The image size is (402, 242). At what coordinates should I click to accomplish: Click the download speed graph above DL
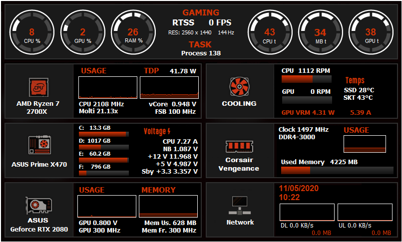[307, 212]
